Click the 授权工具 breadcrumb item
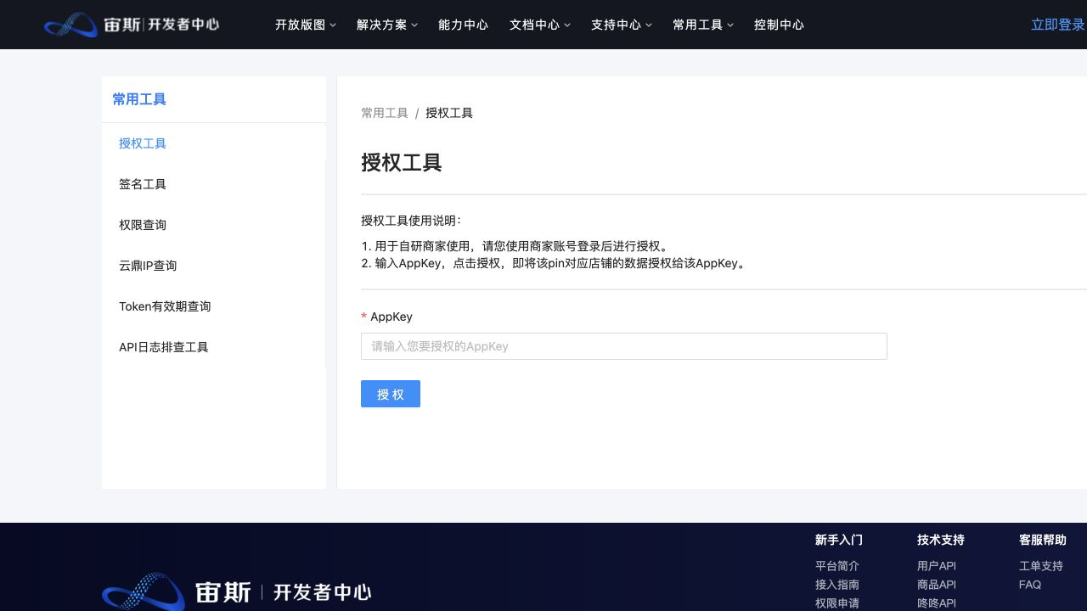Screen dimensions: 1087x611 pyautogui.click(x=449, y=113)
